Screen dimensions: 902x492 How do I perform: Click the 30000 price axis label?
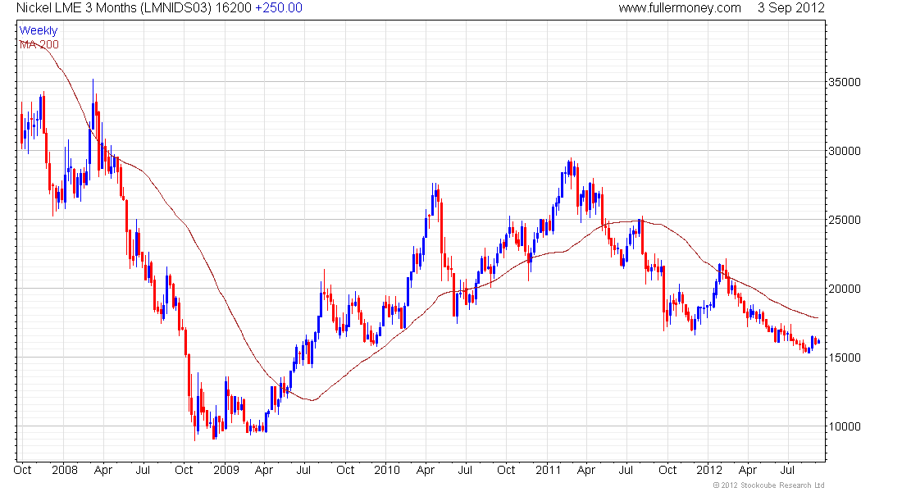844,151
